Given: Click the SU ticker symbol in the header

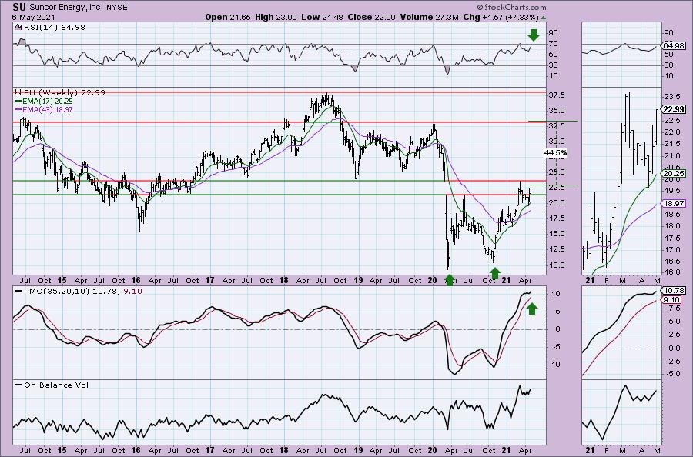Looking at the screenshot, I should point(19,7).
